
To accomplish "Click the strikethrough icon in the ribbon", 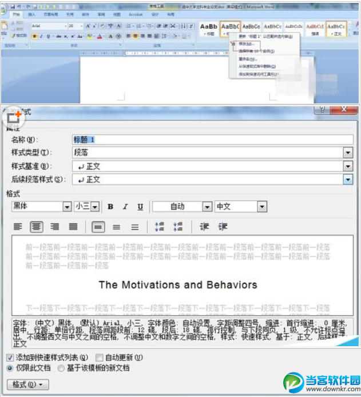I will click(x=58, y=36).
